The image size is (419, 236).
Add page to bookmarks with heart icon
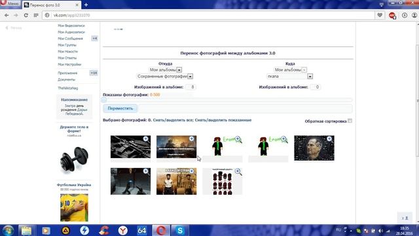[x=380, y=15]
